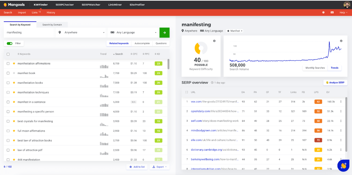The width and height of the screenshot is (352, 175).
Task: Expand the Export dropdown button
Action: click(x=160, y=167)
